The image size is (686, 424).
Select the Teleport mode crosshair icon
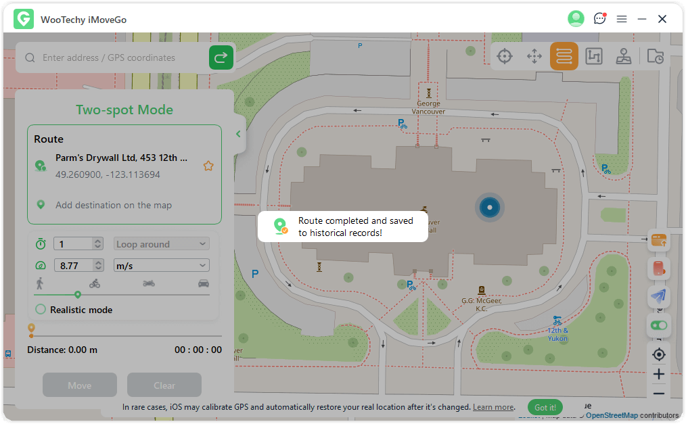point(505,57)
